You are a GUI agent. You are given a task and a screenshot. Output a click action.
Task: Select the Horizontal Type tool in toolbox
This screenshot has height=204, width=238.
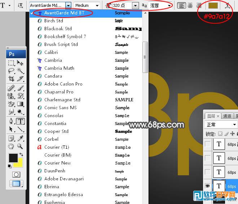pos(20,121)
